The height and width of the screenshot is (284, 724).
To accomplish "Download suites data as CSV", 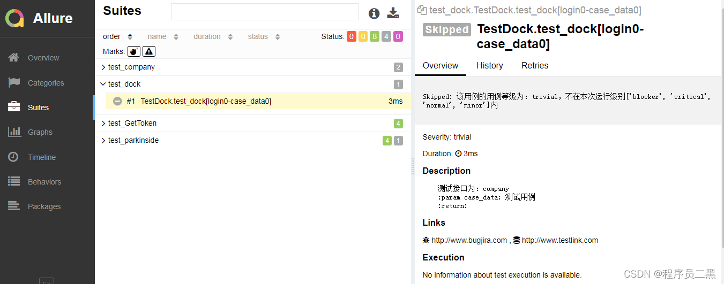I will 393,13.
